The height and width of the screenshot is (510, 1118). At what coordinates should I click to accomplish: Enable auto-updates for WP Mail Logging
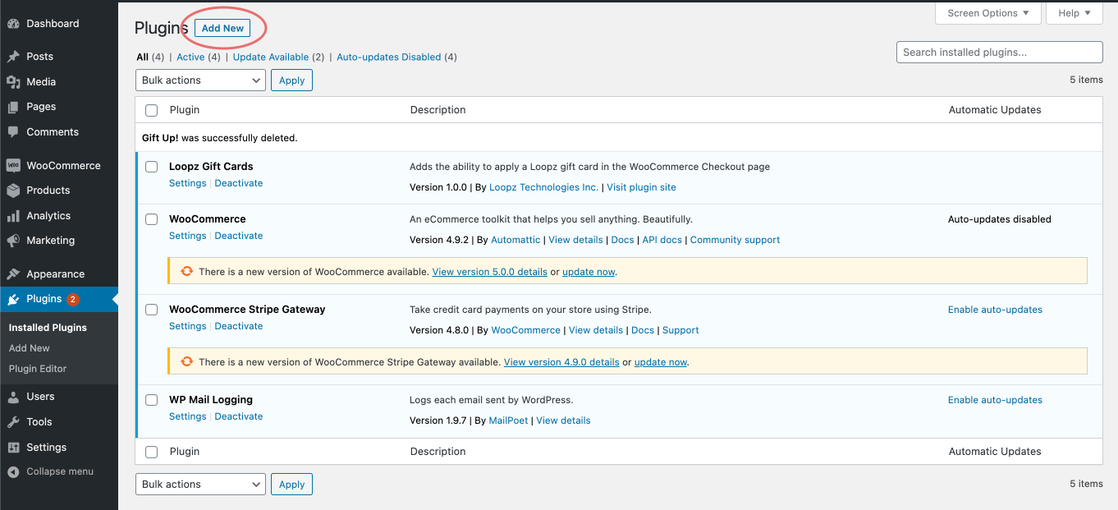point(995,400)
